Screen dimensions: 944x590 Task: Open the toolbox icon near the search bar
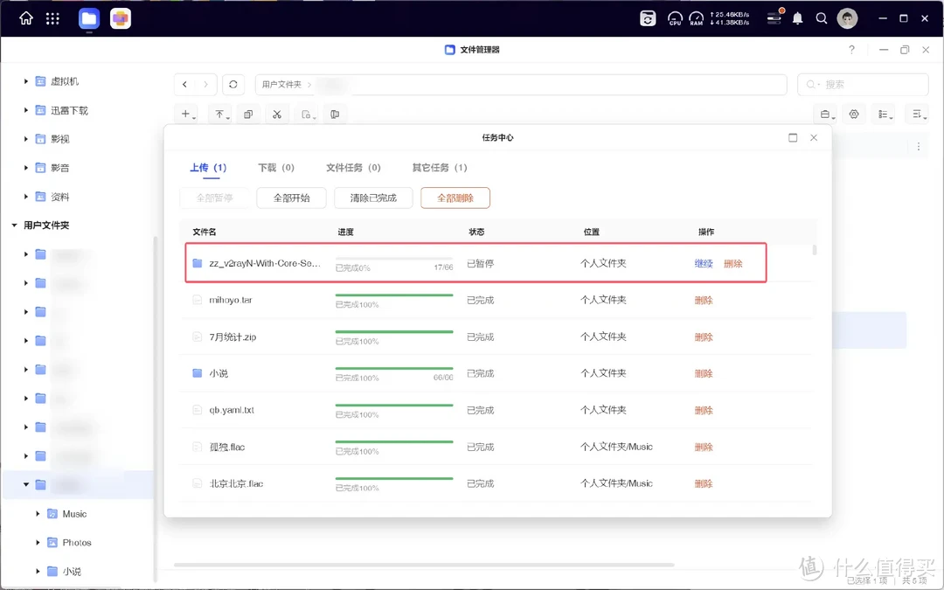click(825, 114)
